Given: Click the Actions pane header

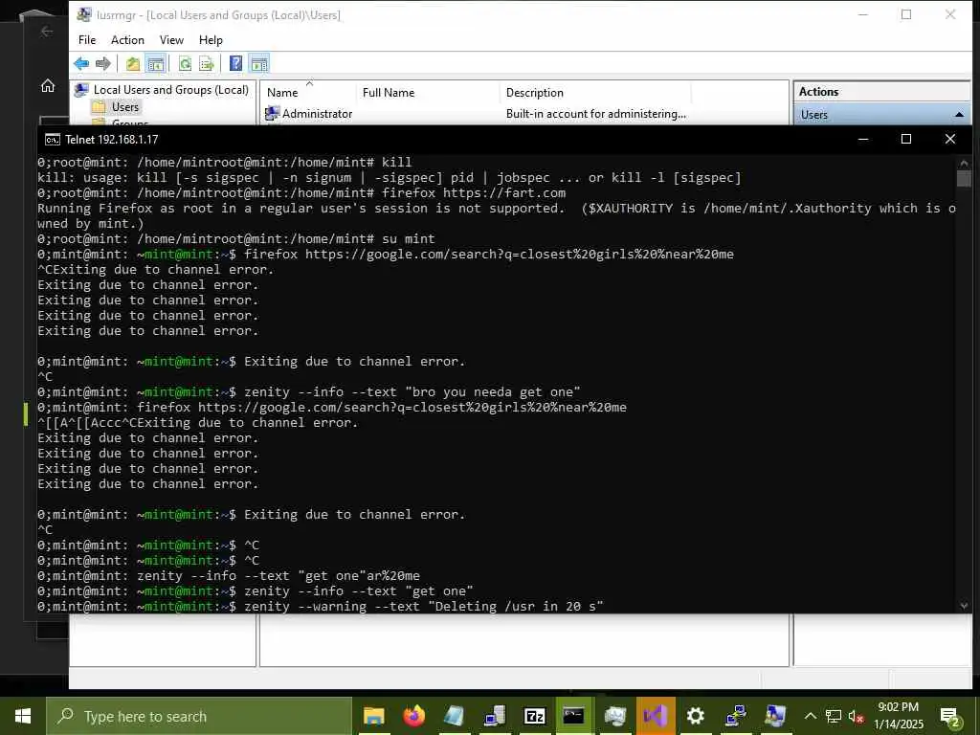Looking at the screenshot, I should point(881,91).
